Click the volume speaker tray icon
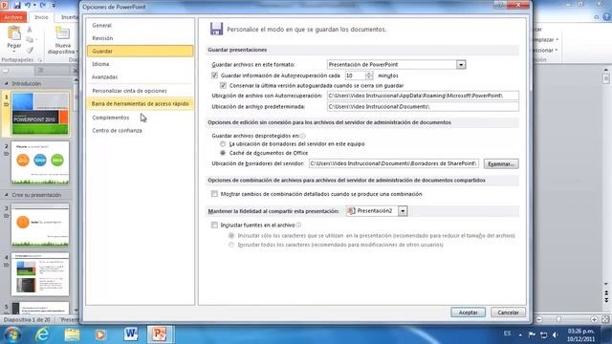The image size is (612, 344). tap(556, 334)
